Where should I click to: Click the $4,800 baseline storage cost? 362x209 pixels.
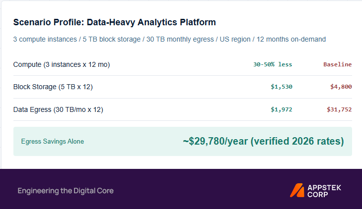point(341,87)
